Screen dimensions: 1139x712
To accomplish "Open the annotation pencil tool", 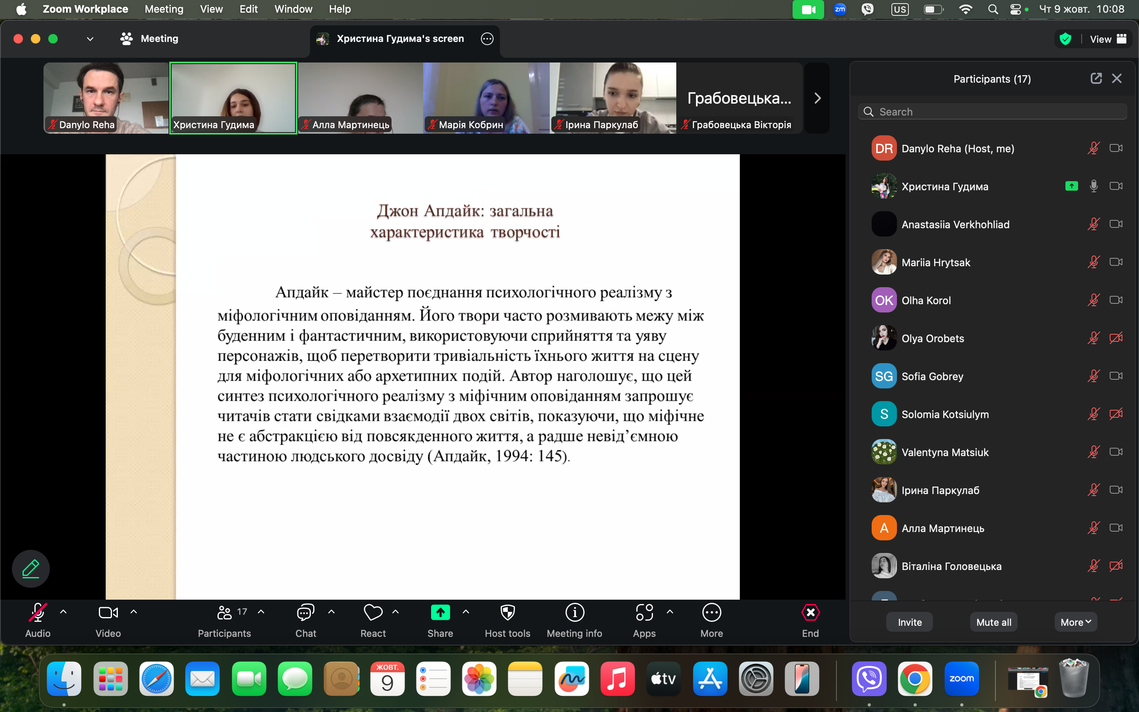I will coord(30,568).
